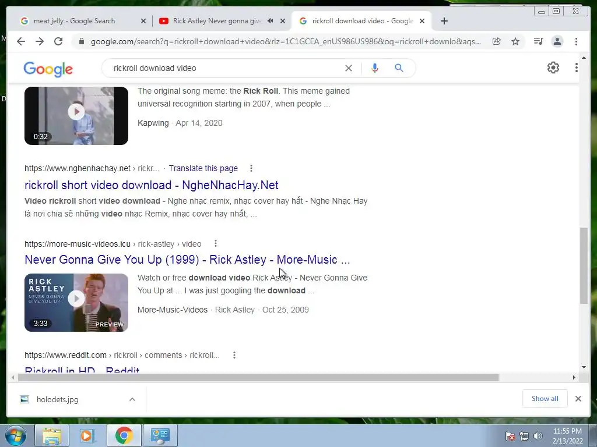Screen dimensions: 597x447
Task: Click the horizontal scroll right arrow
Action: click(574, 377)
